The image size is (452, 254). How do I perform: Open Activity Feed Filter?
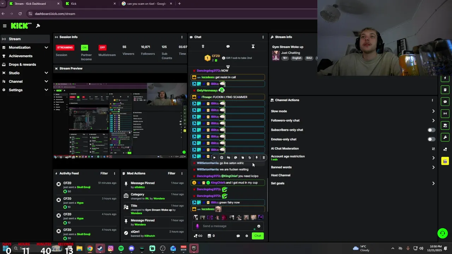pos(104,174)
